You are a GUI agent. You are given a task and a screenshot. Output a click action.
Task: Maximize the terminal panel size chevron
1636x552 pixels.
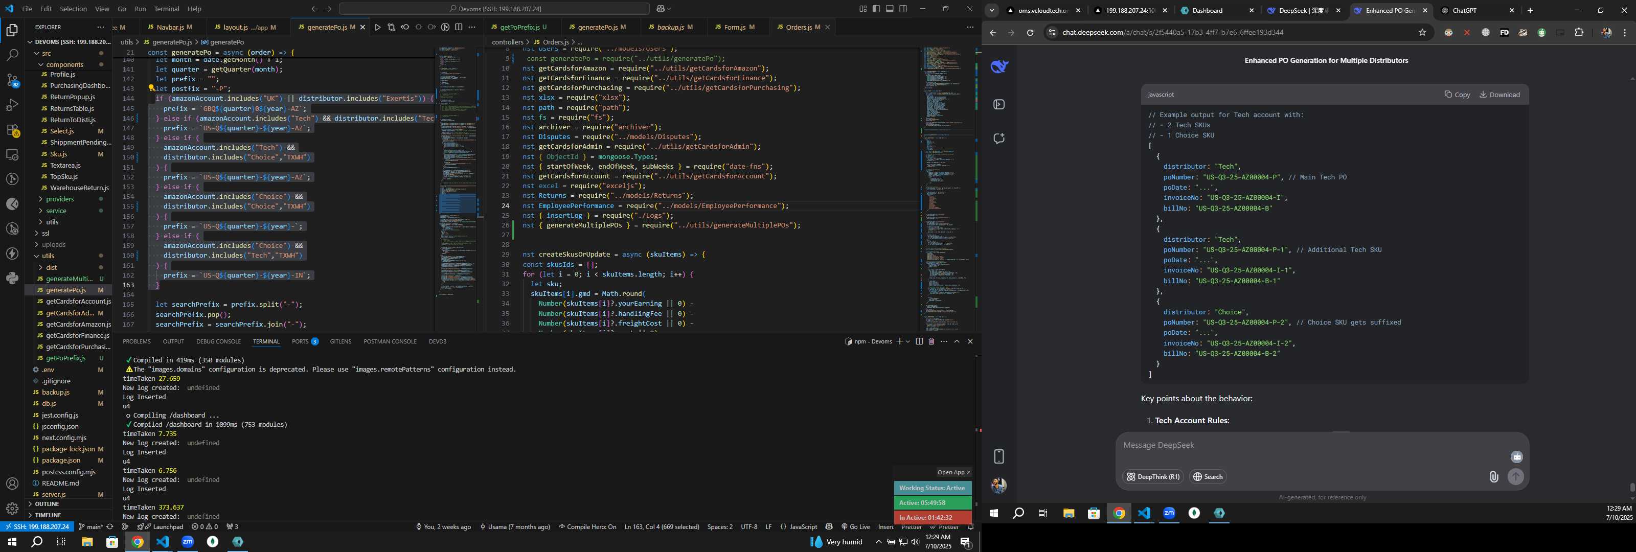957,342
